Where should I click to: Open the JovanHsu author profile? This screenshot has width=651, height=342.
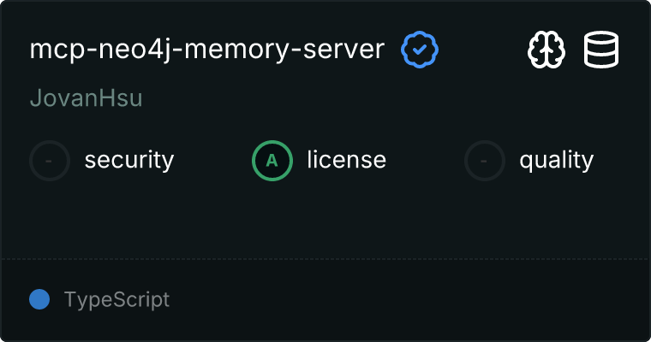pyautogui.click(x=86, y=98)
